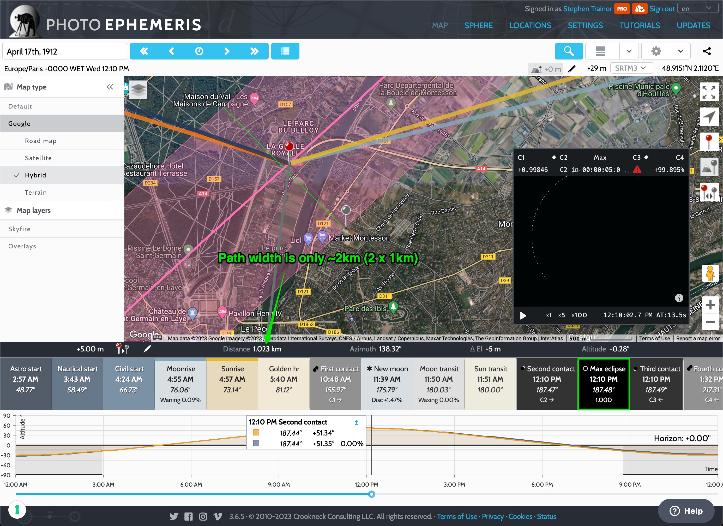Jump to current time clock icon
This screenshot has width=723, height=526.
pos(199,51)
